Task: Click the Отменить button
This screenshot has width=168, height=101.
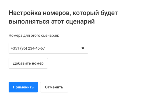Action: tap(54, 87)
